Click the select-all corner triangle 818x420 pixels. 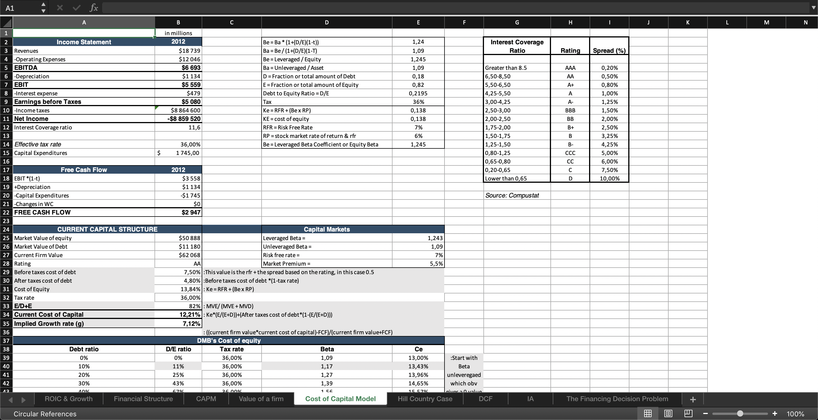[x=6, y=22]
